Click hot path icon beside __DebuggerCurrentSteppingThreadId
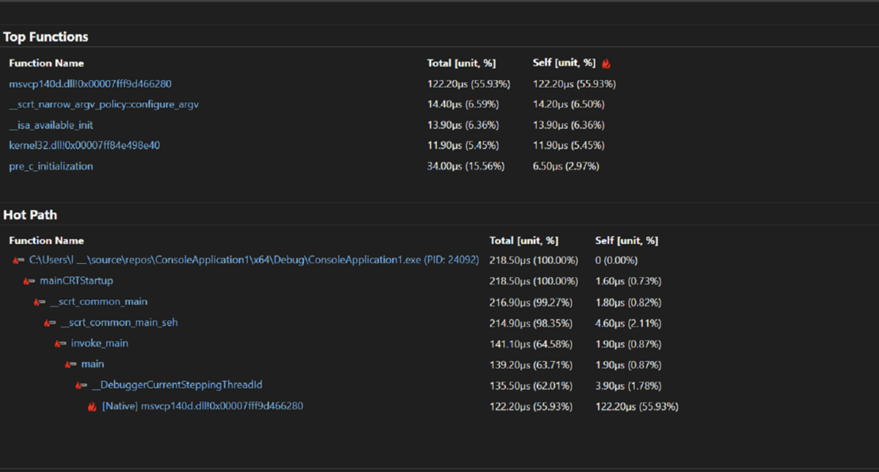The width and height of the screenshot is (879, 472). pyautogui.click(x=81, y=385)
